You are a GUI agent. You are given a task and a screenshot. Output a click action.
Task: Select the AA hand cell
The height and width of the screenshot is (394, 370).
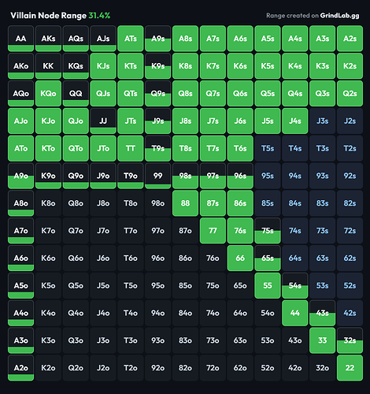click(20, 39)
